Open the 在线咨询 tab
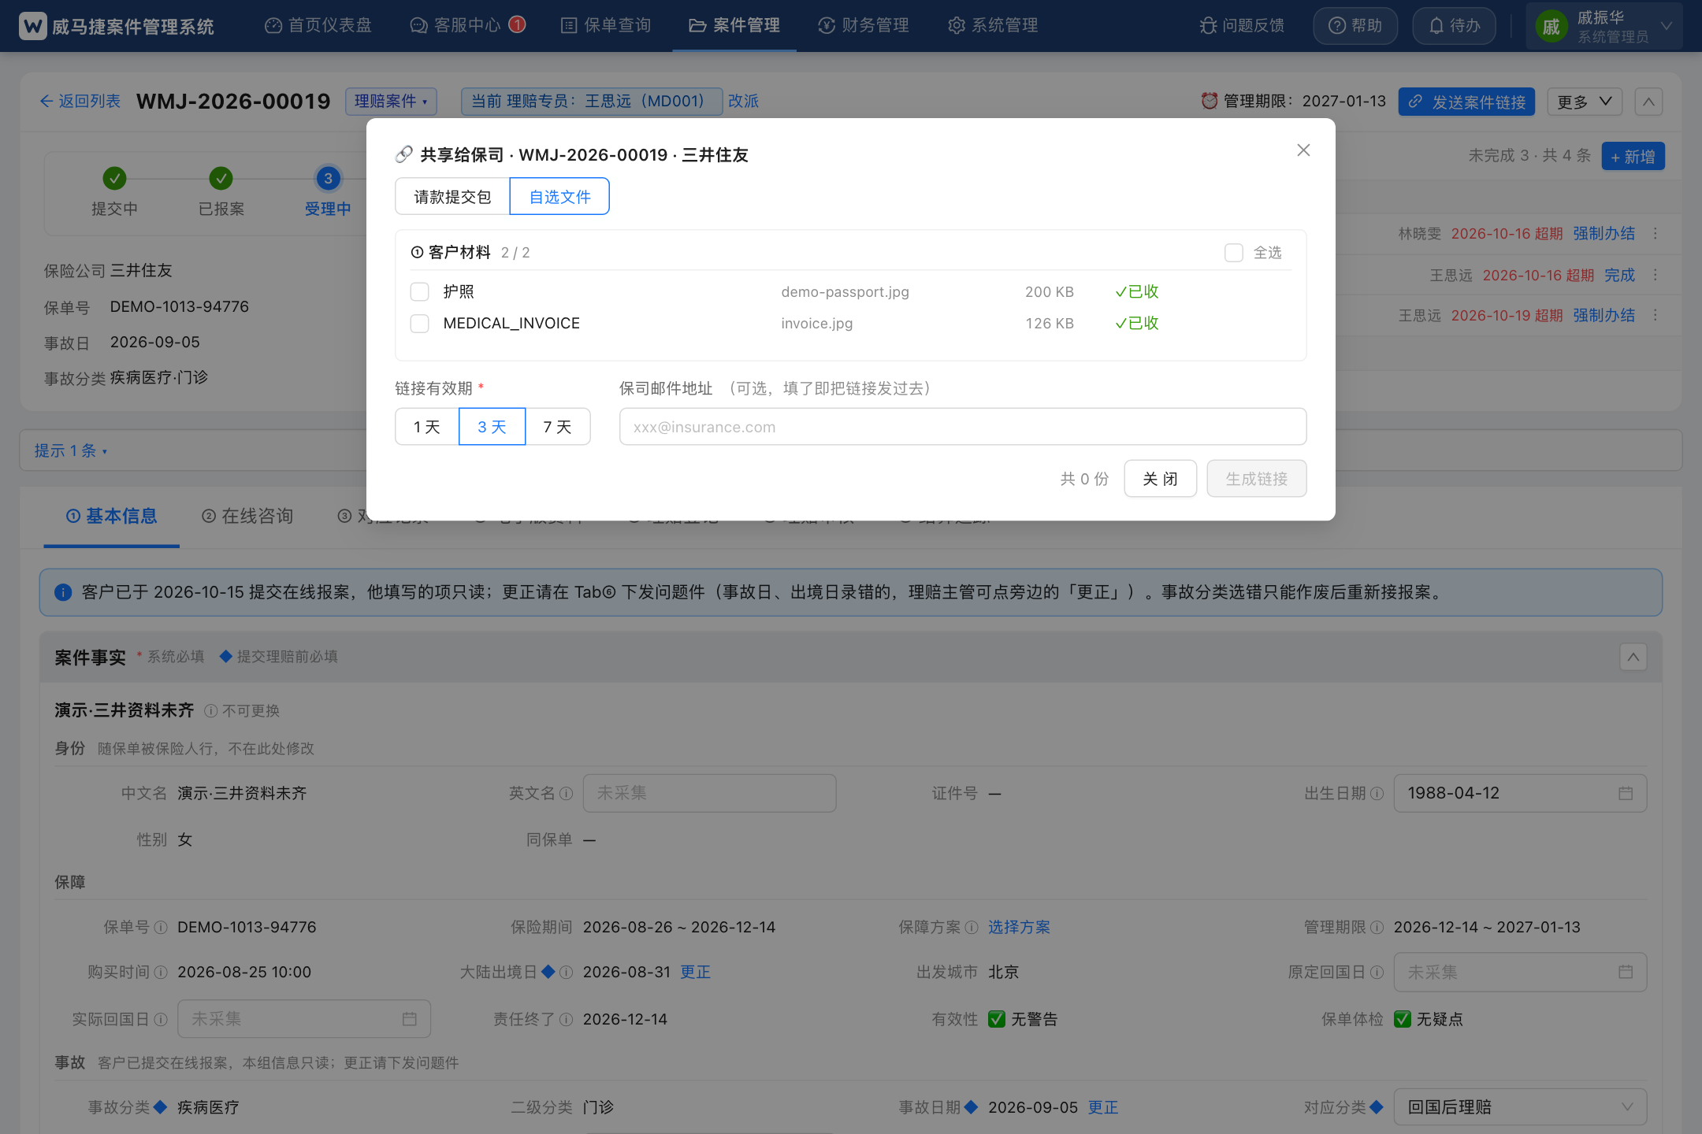1702x1134 pixels. pyautogui.click(x=247, y=516)
